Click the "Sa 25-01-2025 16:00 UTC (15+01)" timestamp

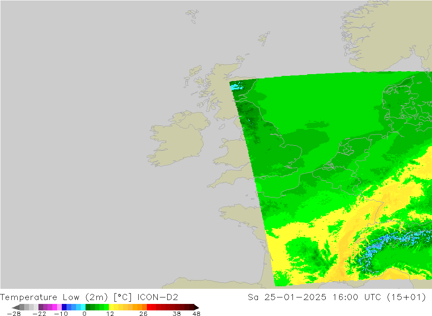tap(337, 297)
